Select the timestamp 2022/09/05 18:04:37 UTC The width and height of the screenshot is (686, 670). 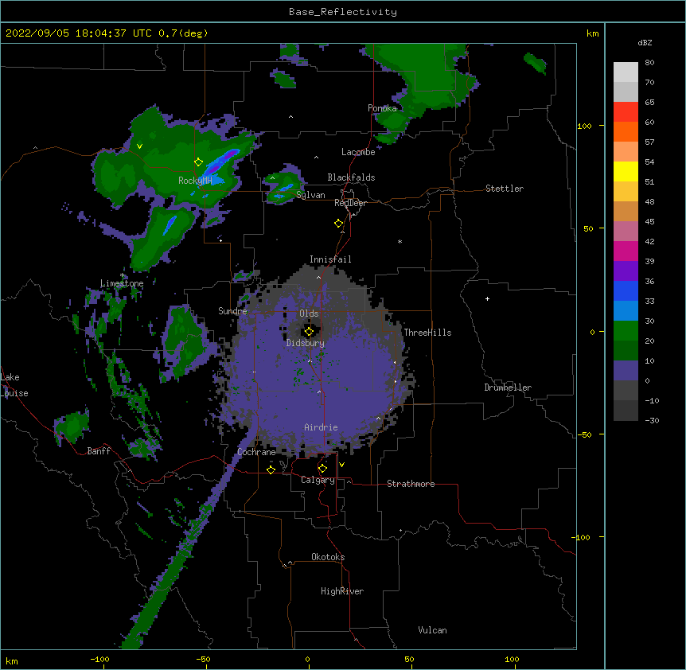[x=79, y=33]
